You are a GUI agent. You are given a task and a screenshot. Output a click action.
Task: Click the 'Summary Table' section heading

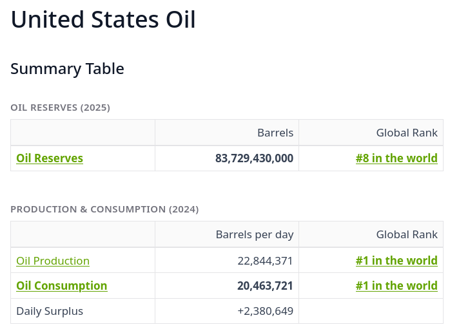pyautogui.click(x=67, y=69)
